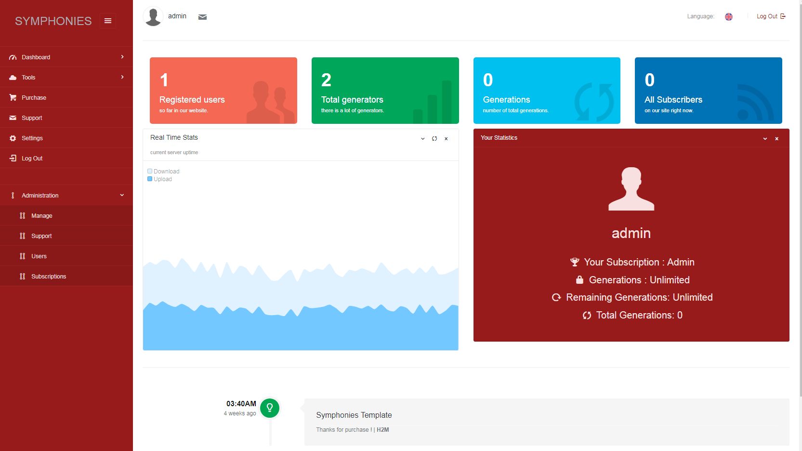Open Subscriptions under Administration

click(x=49, y=277)
